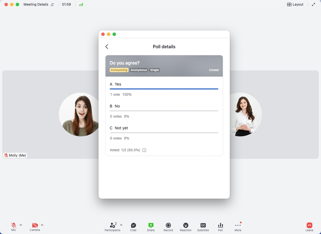Viewport: 321px width, 234px height.
Task: Check the network signal indicator
Action: (81, 4)
